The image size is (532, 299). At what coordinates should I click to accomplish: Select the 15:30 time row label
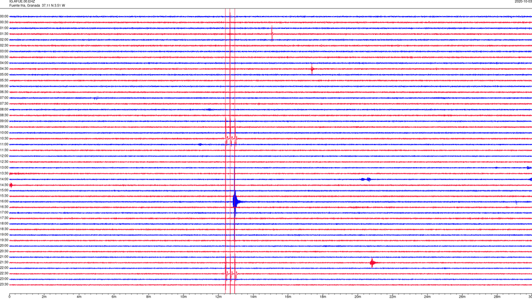4,196
